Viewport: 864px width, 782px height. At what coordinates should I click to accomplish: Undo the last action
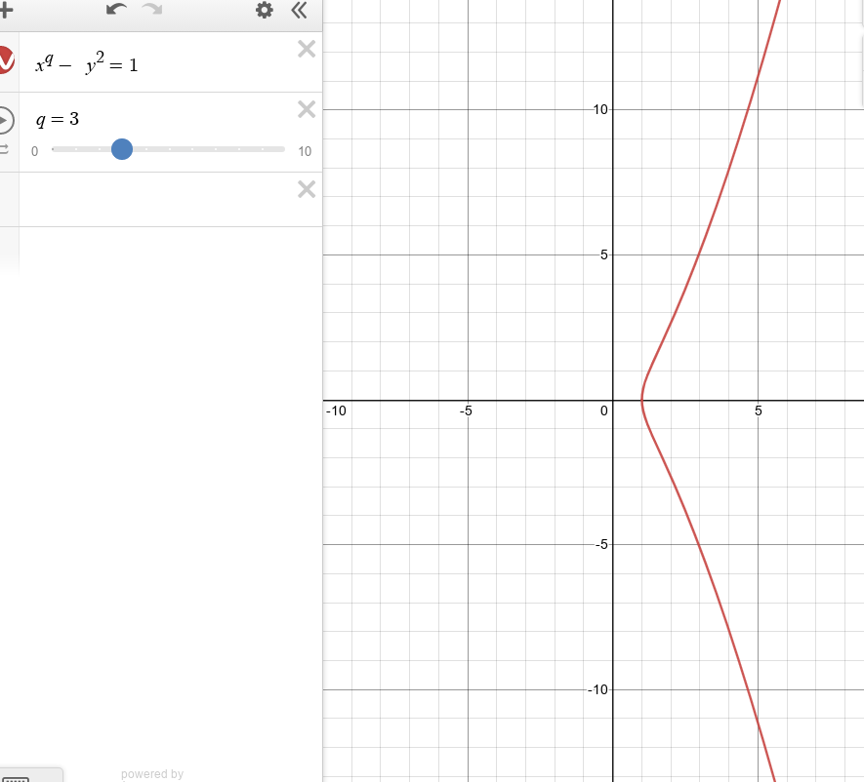tap(116, 10)
